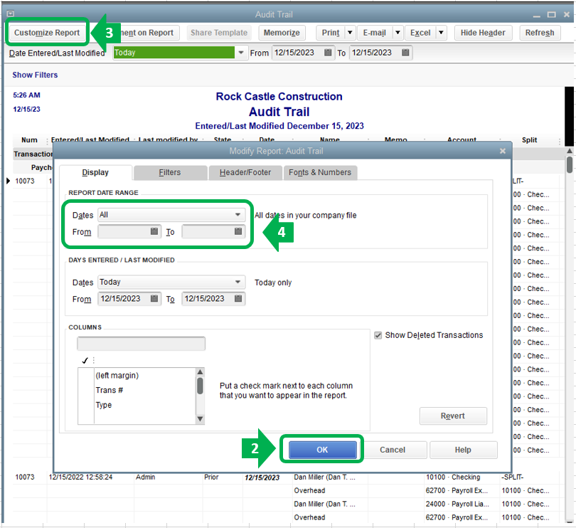Switch to the Filters tab
This screenshot has width=576, height=528.
(x=170, y=172)
